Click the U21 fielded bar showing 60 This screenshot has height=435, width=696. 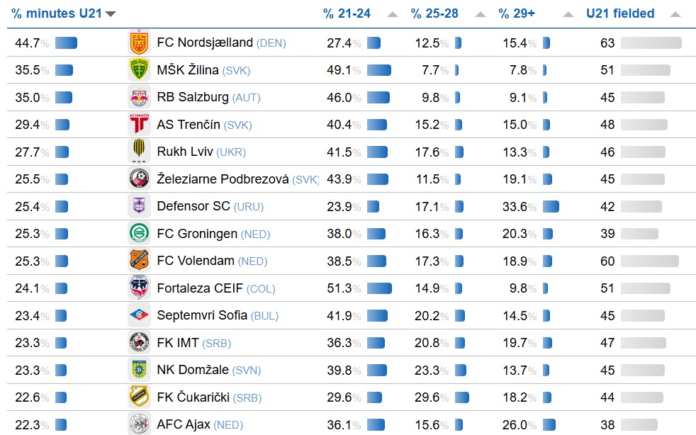(x=649, y=261)
